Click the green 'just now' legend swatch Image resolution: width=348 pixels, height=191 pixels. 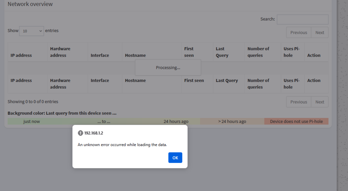[x=32, y=121]
